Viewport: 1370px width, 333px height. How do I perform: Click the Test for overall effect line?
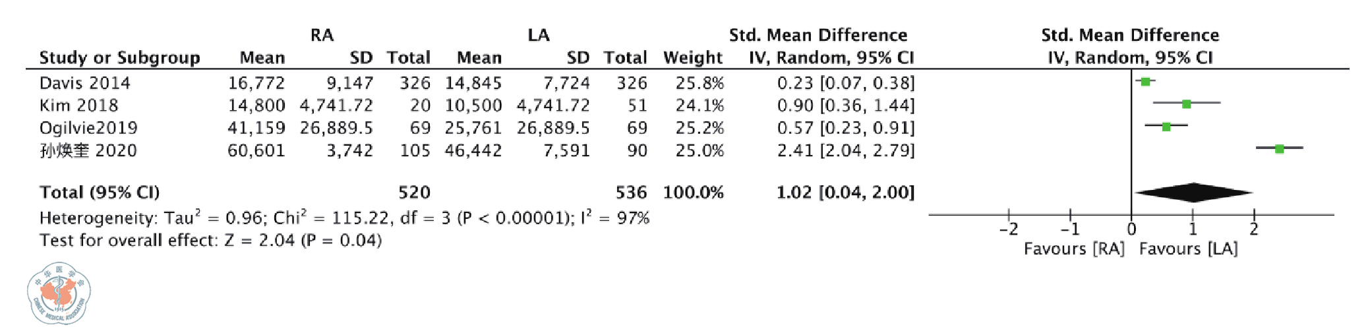coord(210,240)
